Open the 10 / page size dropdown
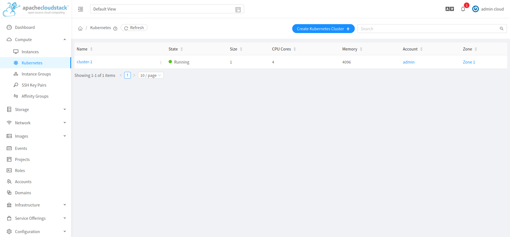The image size is (510, 237). pos(151,75)
